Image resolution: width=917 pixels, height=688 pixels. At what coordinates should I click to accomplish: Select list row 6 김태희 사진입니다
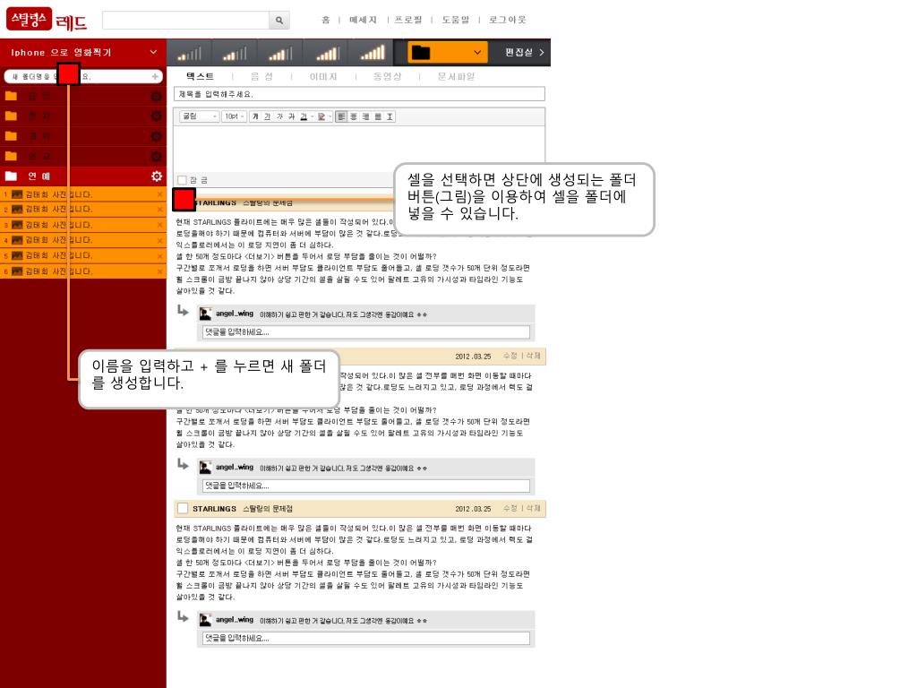tap(83, 271)
